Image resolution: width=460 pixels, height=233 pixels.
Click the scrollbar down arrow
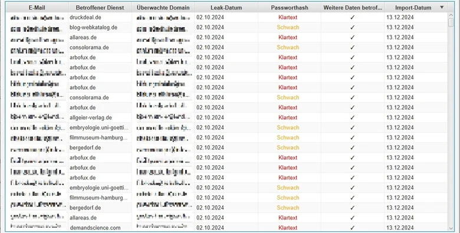click(451, 228)
